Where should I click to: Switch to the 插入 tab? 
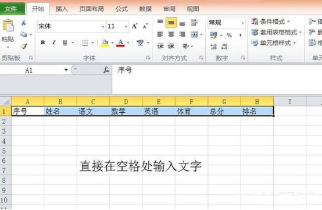click(x=62, y=9)
